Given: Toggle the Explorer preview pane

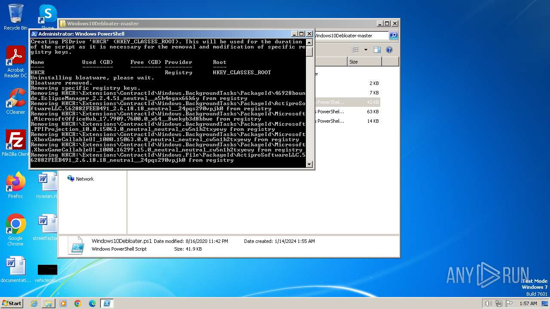Looking at the screenshot, I should (377, 50).
